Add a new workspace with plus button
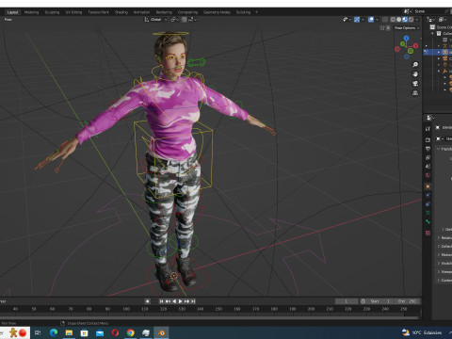Viewport: 452px width, 339px height. click(256, 12)
